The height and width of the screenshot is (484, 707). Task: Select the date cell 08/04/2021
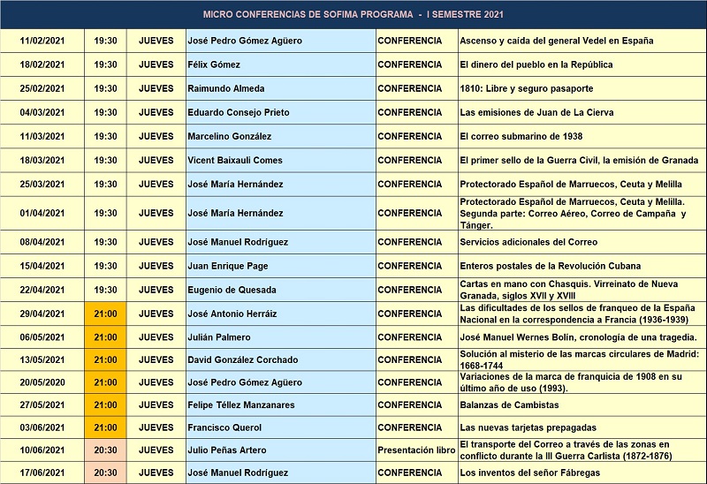pos(42,242)
